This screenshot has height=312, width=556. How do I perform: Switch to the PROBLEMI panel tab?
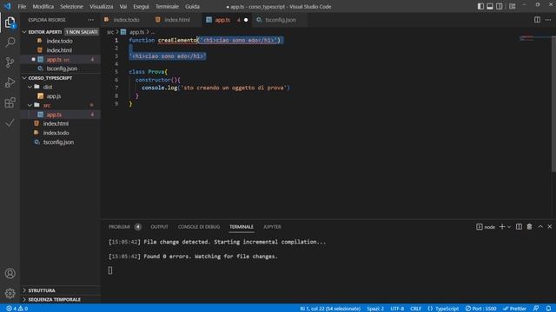[120, 227]
